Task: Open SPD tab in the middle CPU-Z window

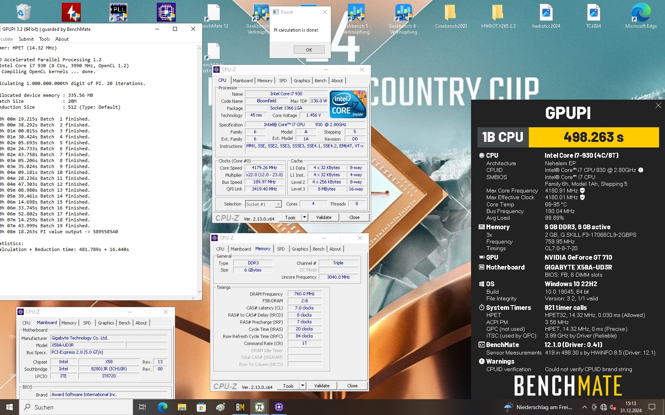Action: click(281, 249)
